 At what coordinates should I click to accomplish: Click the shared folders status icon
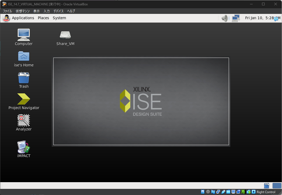[228, 192]
